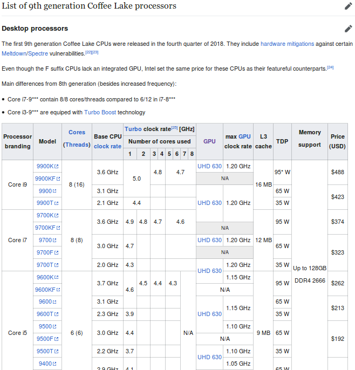This screenshot has height=370, width=355.
Task: Open the 9700K processor link
Action: [x=44, y=215]
